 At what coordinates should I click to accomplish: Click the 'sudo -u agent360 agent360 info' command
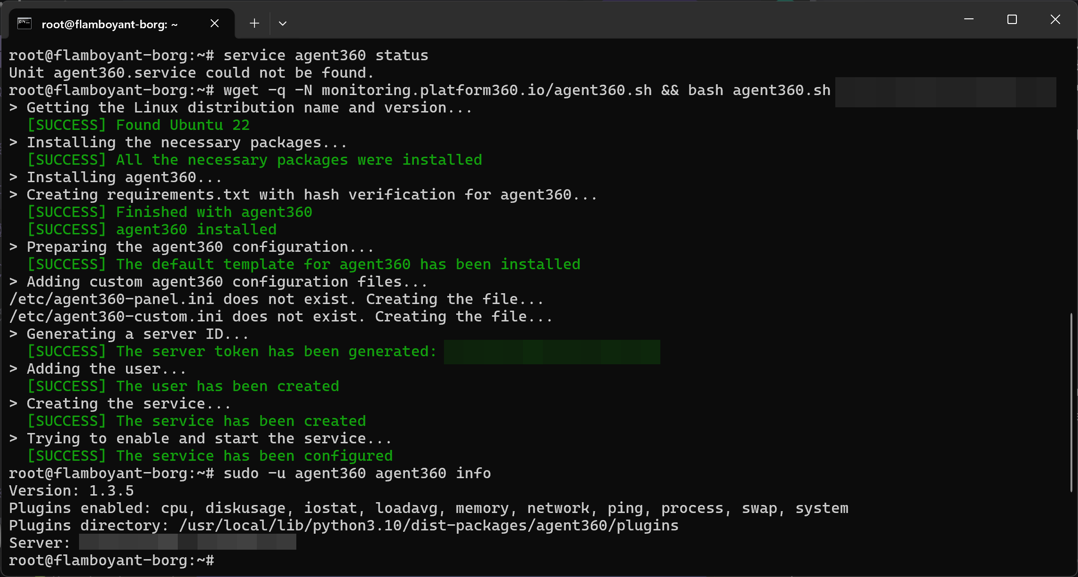point(357,473)
